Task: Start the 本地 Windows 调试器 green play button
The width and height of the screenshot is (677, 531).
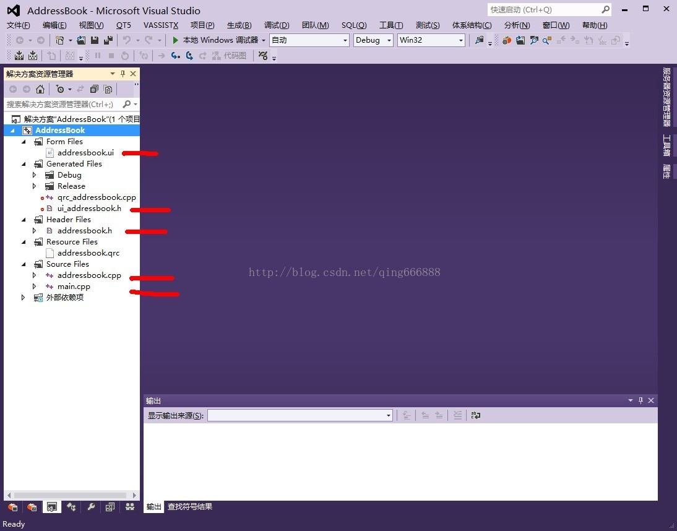Action: click(x=175, y=40)
